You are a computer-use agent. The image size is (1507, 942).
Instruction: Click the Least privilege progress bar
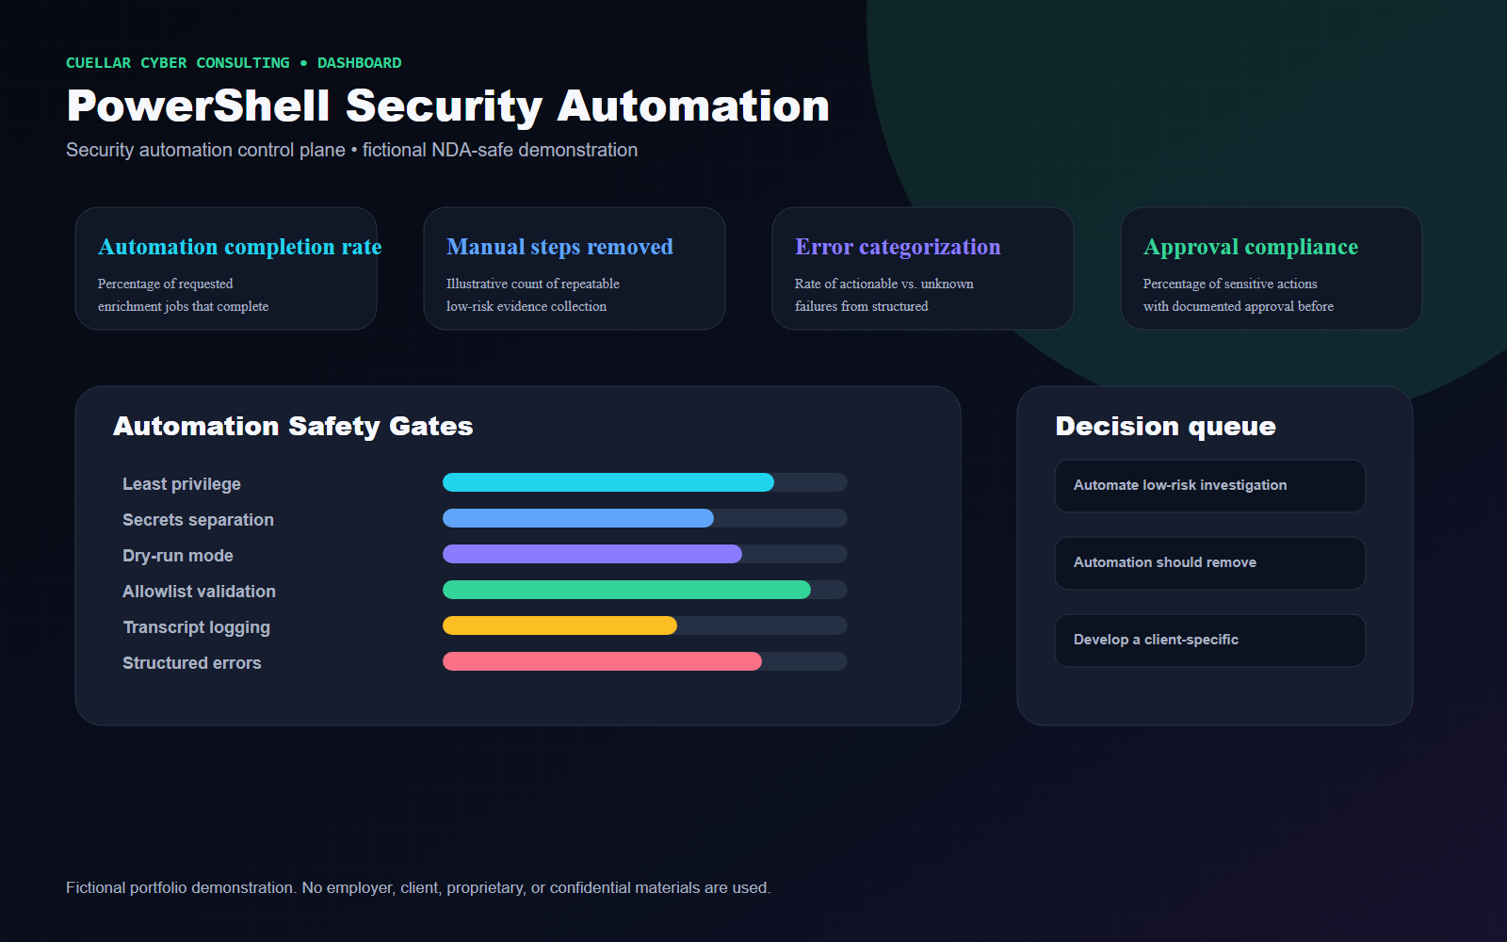pos(645,482)
